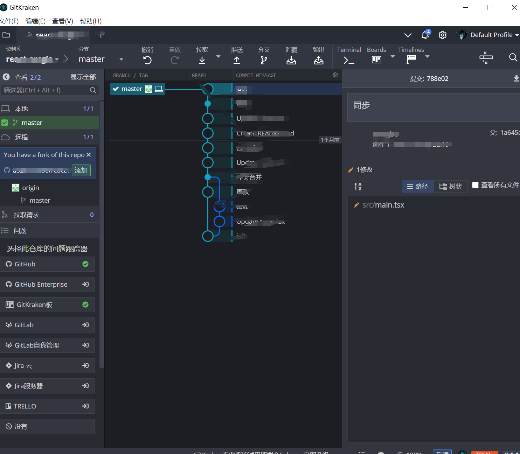Switch the file view to 路径 mode
Viewport: 520px width, 454px height.
coord(418,187)
